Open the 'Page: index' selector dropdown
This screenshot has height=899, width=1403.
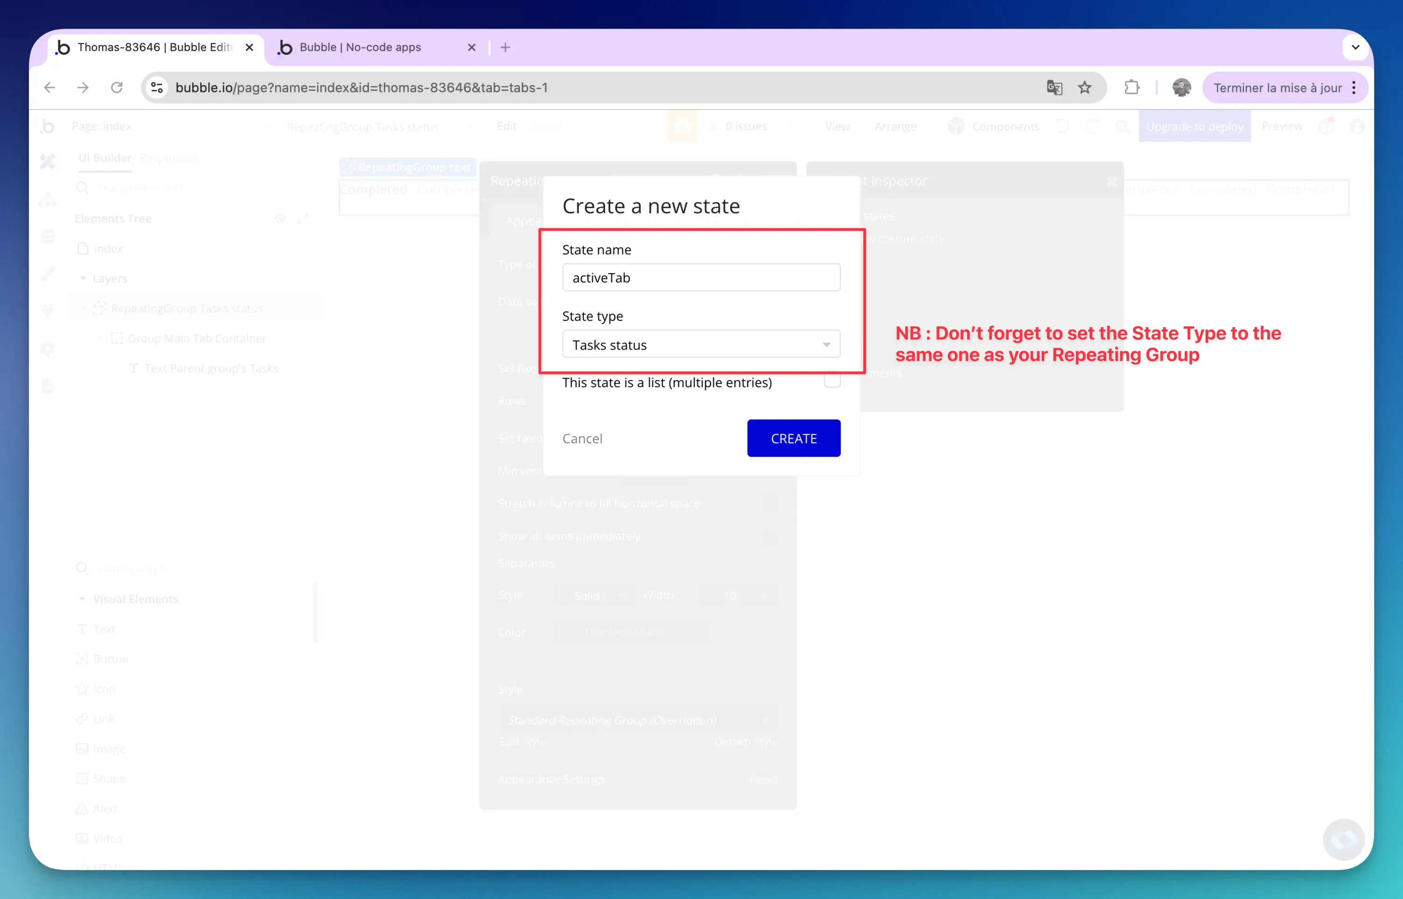(171, 126)
